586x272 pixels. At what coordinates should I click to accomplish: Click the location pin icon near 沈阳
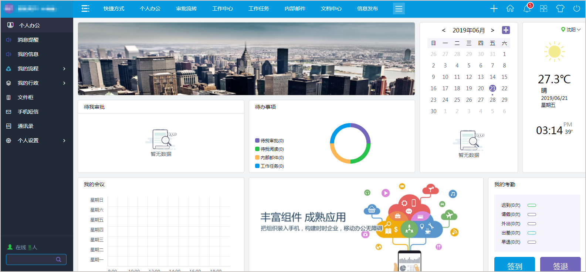click(563, 29)
